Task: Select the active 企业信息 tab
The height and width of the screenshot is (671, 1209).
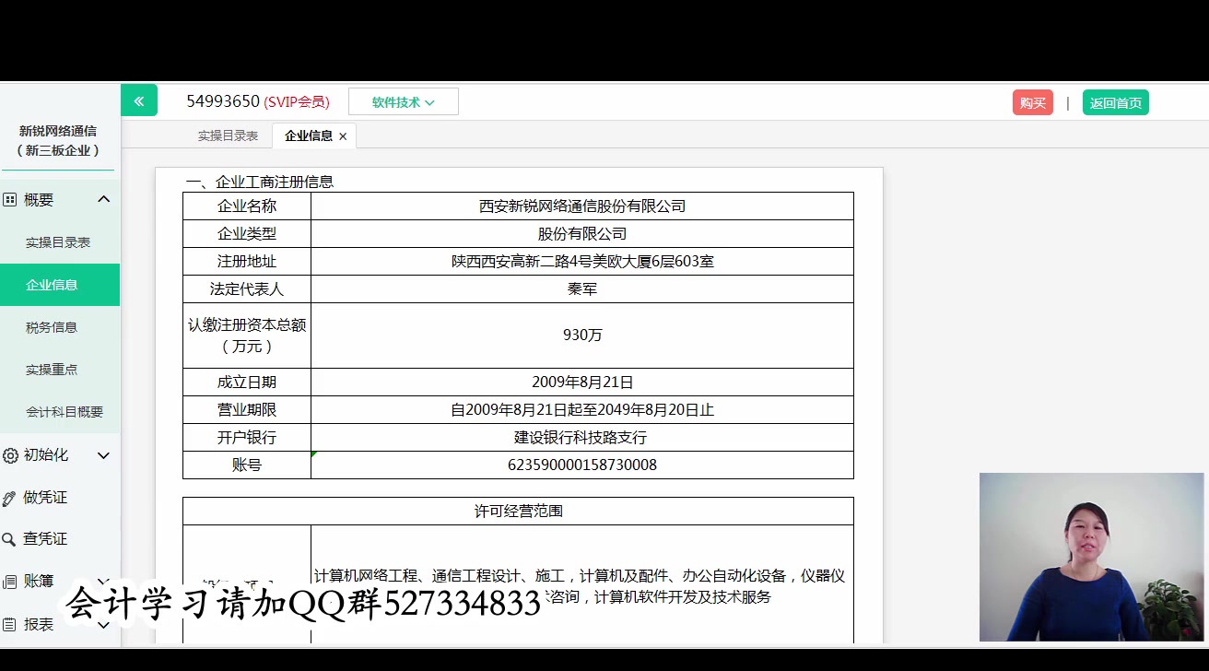Action: click(x=307, y=135)
